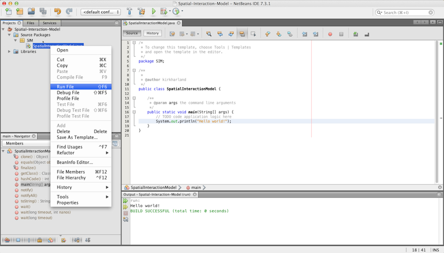This screenshot has height=253, width=444.
Task: Toggle Highlight Search editor button
Action: pos(242,34)
